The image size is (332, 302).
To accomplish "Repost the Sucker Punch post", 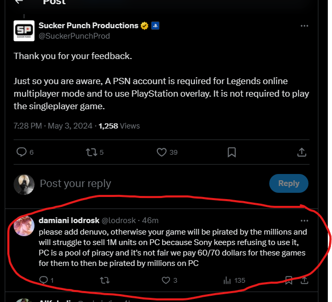I will click(91, 152).
